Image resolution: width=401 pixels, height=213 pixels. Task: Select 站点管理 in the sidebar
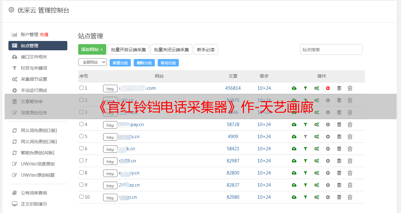tap(38, 46)
